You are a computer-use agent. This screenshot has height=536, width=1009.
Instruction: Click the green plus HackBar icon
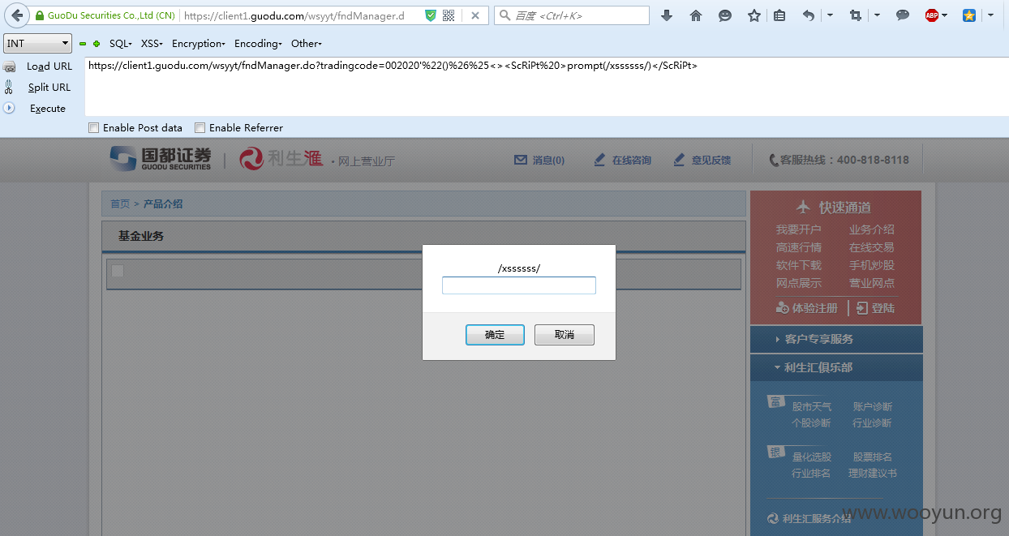97,44
